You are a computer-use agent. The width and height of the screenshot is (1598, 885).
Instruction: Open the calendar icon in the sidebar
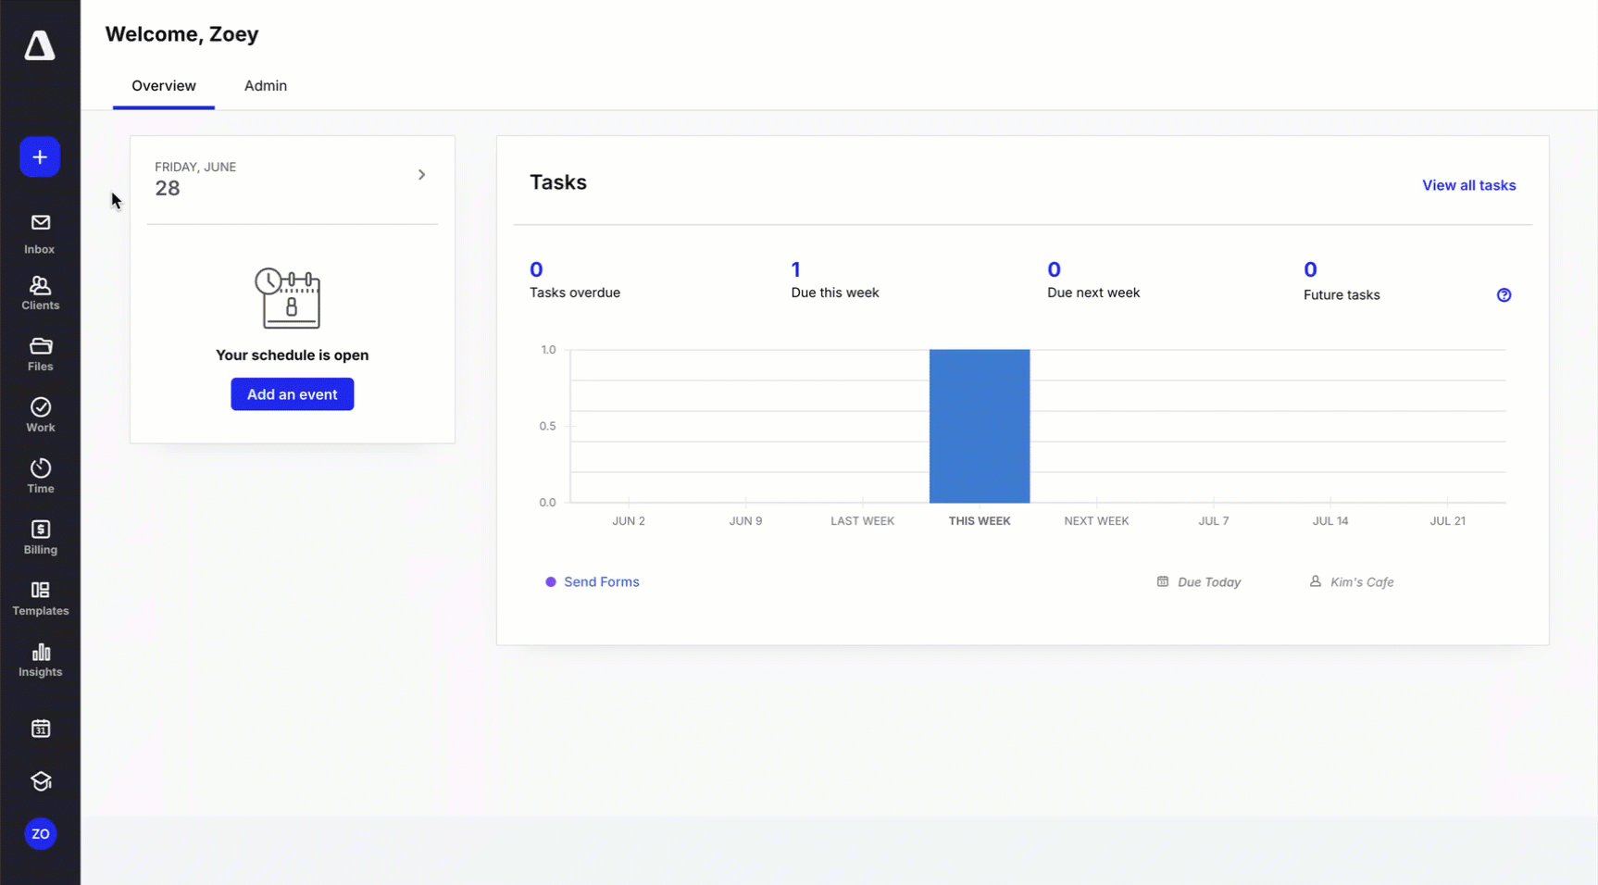point(40,729)
